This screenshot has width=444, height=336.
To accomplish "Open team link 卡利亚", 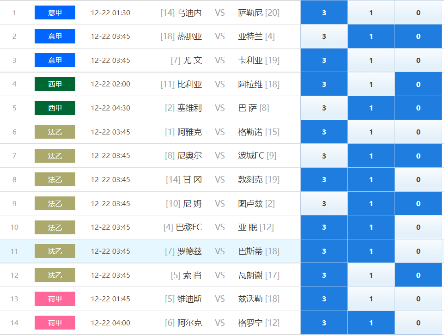I will point(250,61).
